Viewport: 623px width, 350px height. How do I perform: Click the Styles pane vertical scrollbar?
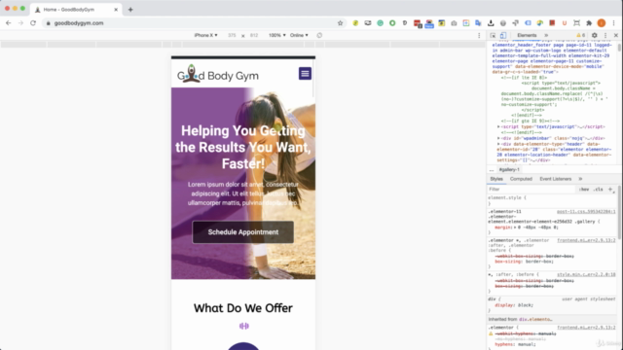[x=620, y=212]
